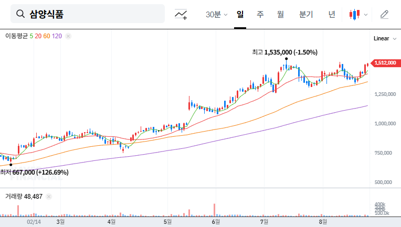Click the 1,512,000 current price tag
Screen dimensions: 401x227
click(385, 63)
